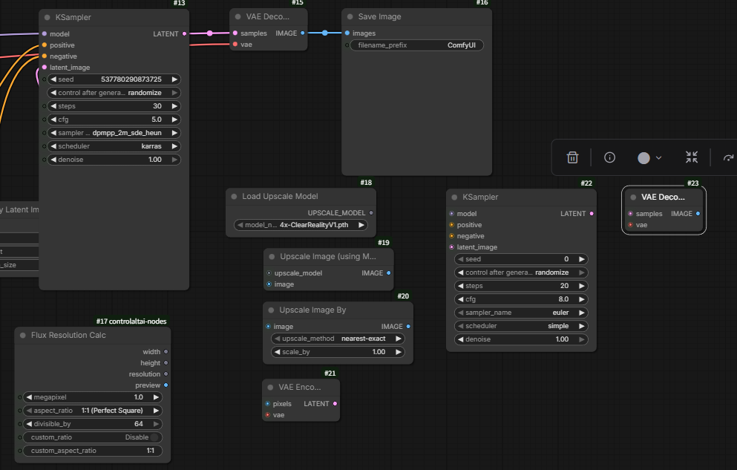This screenshot has width=737, height=470.
Task: Open the scheduler karras selector
Action: click(x=114, y=146)
